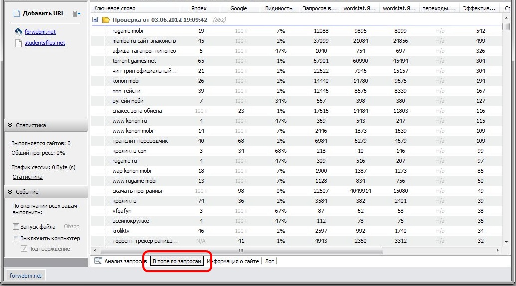Switch to В топе по запросам tab

[177, 261]
